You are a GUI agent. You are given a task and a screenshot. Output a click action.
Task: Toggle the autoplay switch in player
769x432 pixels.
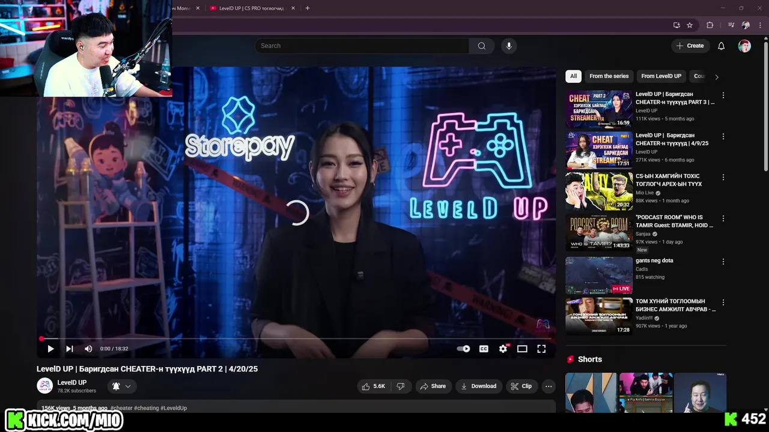[x=463, y=349]
